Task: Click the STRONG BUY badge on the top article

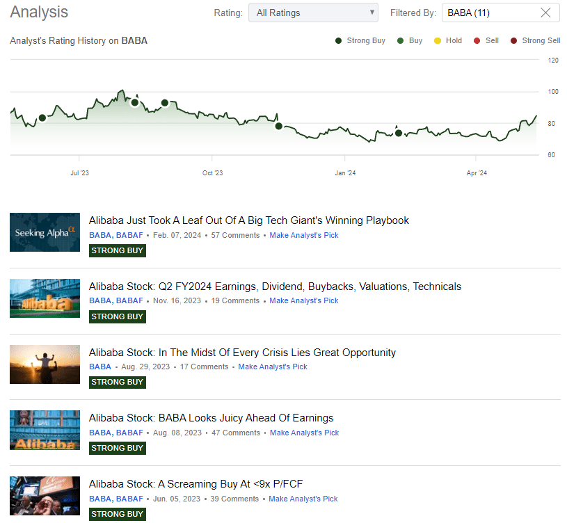Action: click(x=117, y=250)
